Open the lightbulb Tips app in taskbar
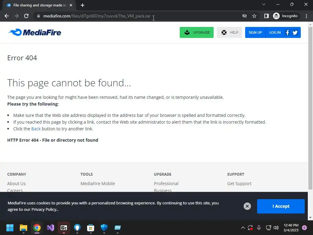The image size is (313, 235). click(77, 228)
